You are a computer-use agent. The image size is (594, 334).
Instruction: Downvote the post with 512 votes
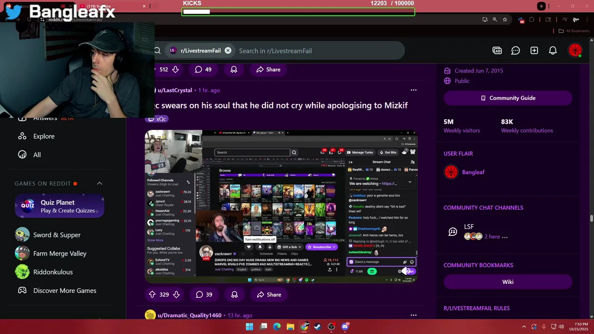coord(175,70)
